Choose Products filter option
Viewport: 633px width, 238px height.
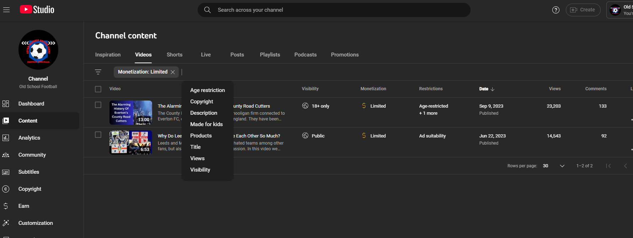pyautogui.click(x=208, y=136)
